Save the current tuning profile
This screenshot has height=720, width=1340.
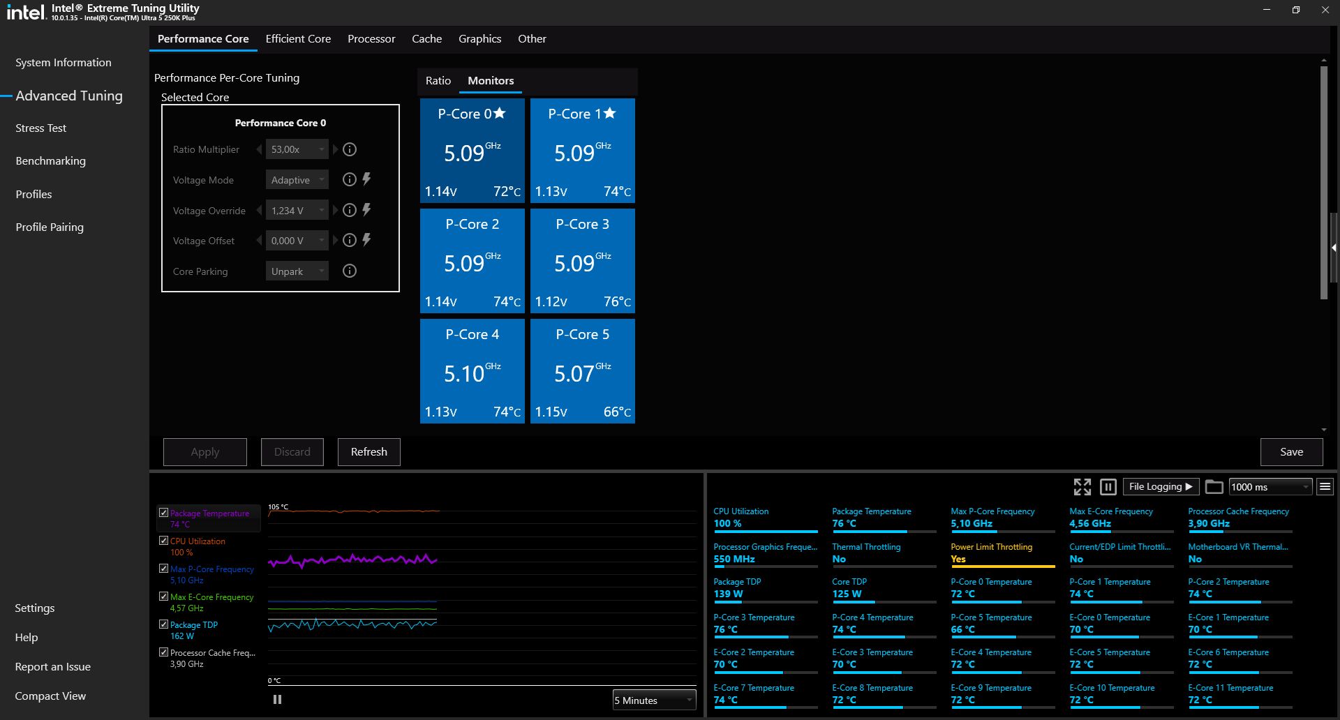tap(1291, 451)
